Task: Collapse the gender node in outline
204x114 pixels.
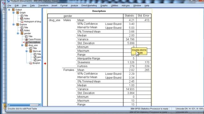Action: click(x=18, y=34)
